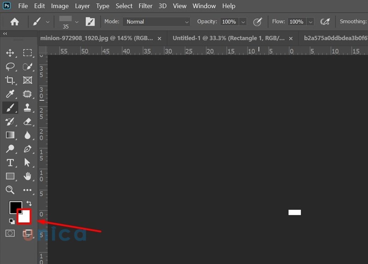Open the Help menu
368x264 pixels.
(x=229, y=6)
